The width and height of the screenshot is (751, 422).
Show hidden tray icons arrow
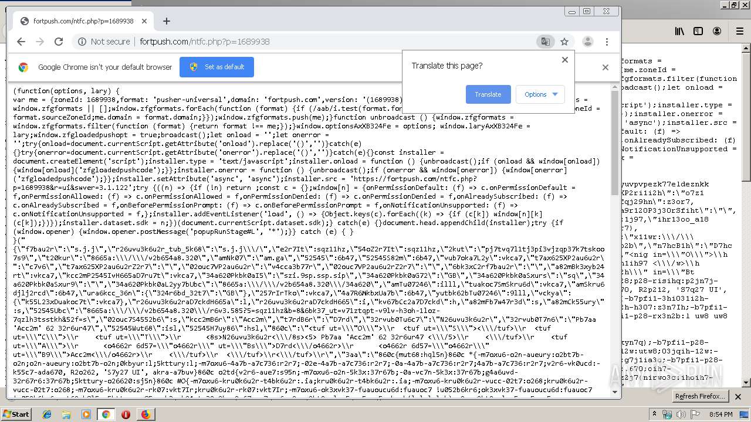(x=655, y=414)
